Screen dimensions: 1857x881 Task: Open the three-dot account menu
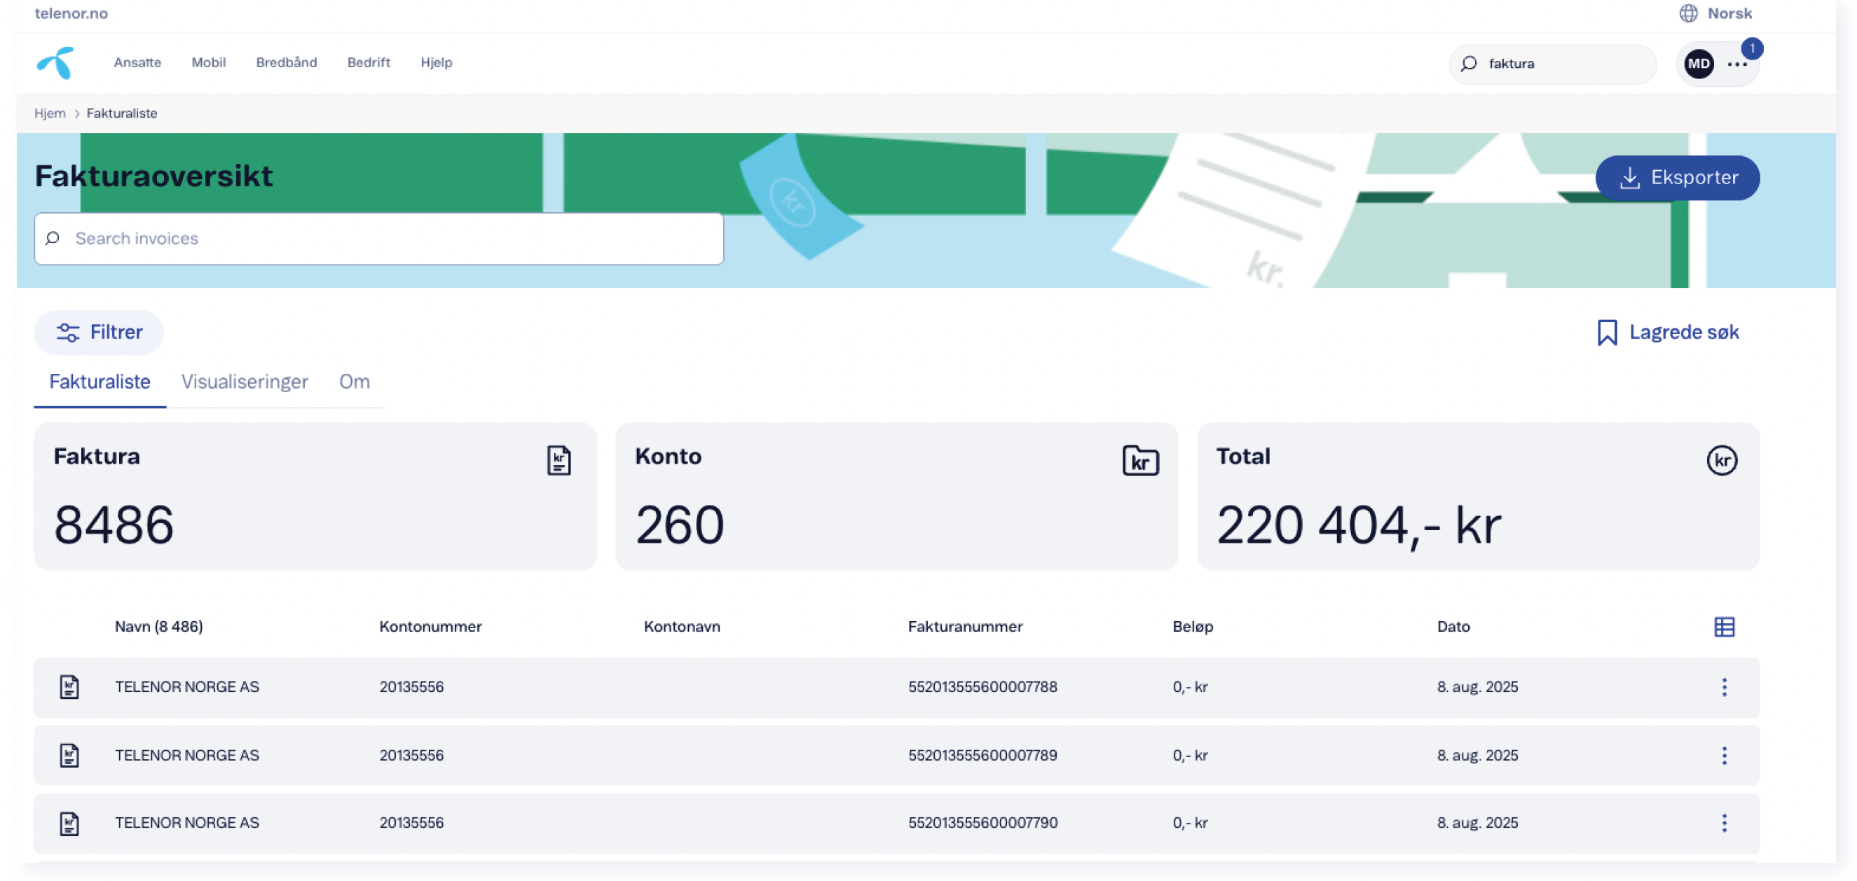pos(1737,64)
